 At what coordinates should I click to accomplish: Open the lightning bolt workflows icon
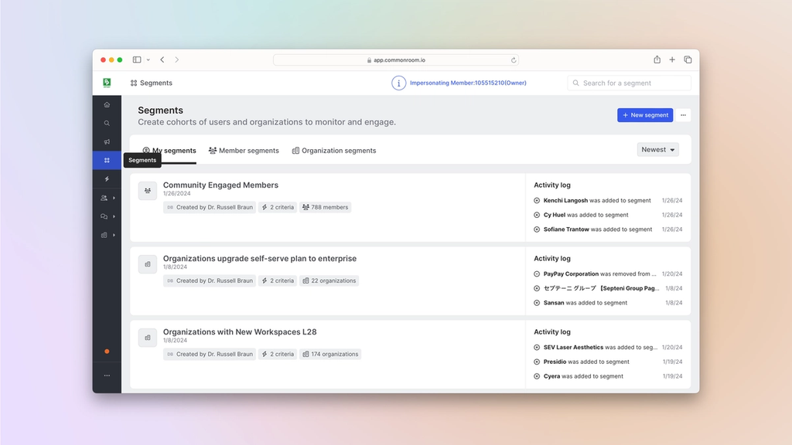107,178
